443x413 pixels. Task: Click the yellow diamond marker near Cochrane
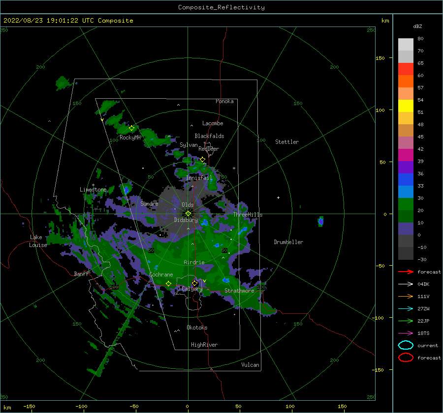168,284
